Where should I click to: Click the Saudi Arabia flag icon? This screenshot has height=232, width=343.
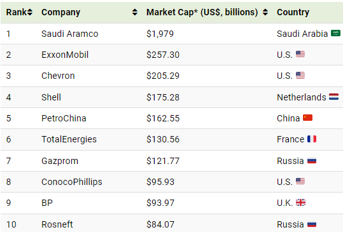335,34
